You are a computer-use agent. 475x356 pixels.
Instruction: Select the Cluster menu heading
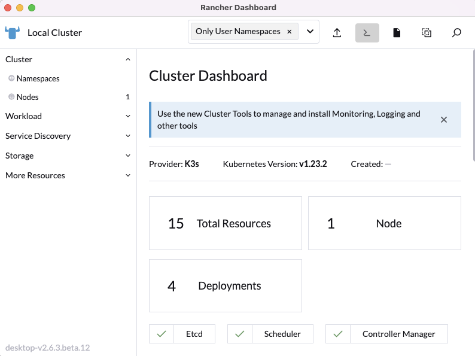point(19,59)
